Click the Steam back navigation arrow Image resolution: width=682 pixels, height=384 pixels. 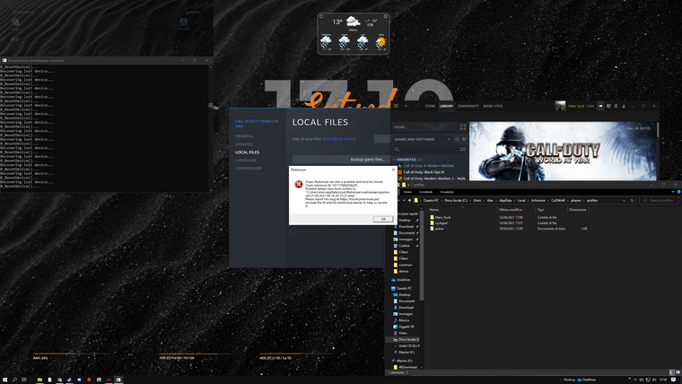[407, 106]
